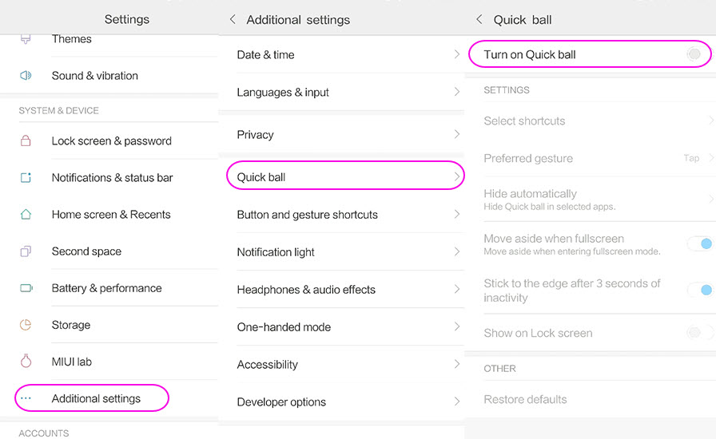716x439 pixels.
Task: Click the Sound & vibration speaker icon
Action: pyautogui.click(x=26, y=76)
